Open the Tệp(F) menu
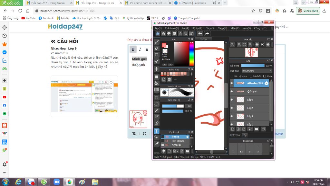Image resolution: width=330 pixels, height=186 pixels. pyautogui.click(x=158, y=28)
